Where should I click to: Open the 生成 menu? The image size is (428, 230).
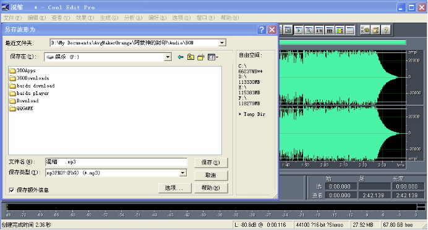pos(109,18)
